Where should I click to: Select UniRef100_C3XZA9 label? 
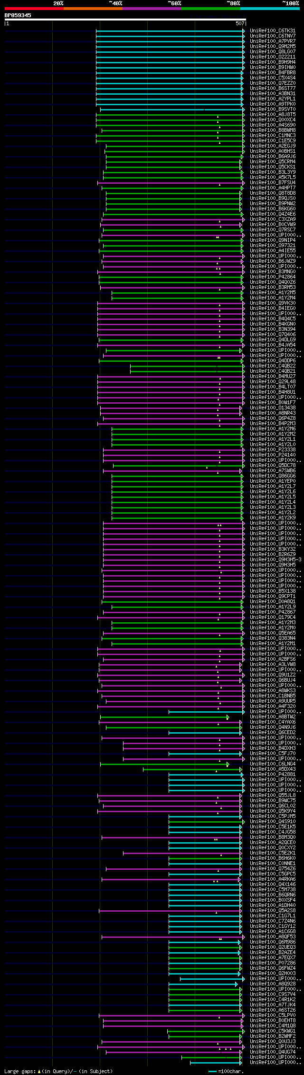pyautogui.click(x=273, y=219)
